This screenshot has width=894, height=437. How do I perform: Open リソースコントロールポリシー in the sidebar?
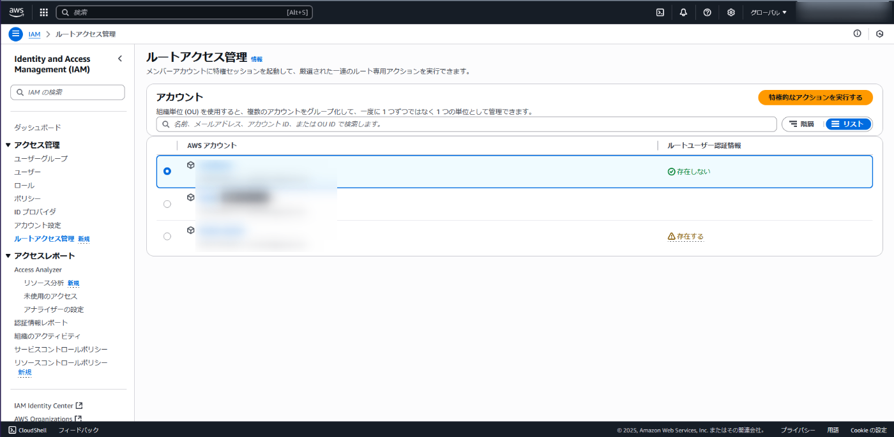click(61, 362)
